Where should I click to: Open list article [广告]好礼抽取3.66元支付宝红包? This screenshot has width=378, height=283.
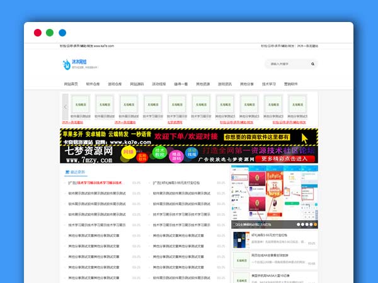coord(176,183)
